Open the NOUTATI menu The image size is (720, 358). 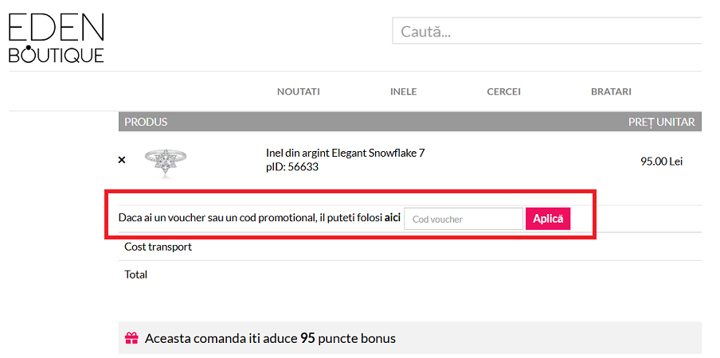(x=298, y=91)
